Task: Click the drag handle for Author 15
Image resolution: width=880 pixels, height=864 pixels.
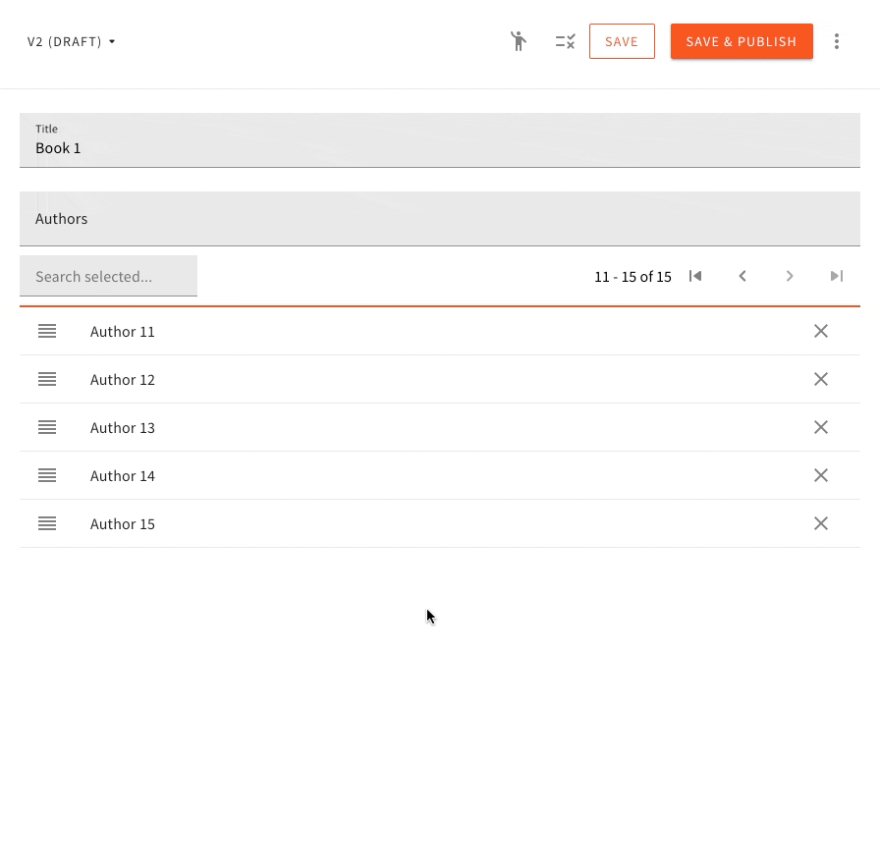Action: click(x=47, y=523)
